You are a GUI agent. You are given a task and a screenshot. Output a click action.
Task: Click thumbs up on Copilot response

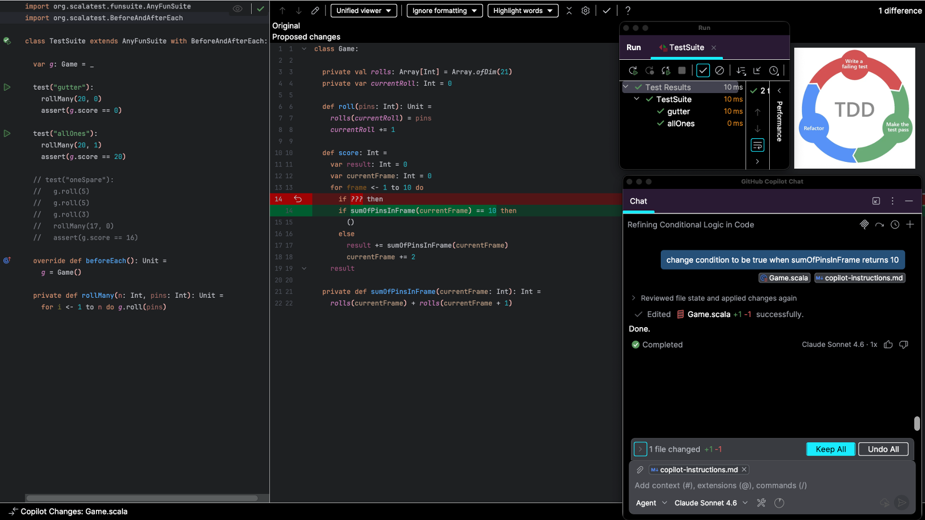pos(888,345)
